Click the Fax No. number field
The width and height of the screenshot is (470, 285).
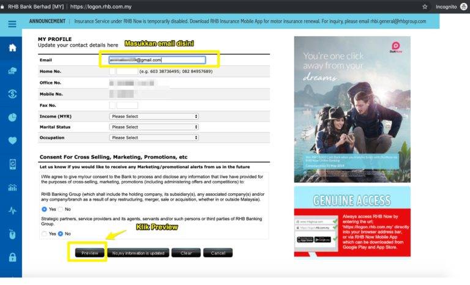(127, 105)
